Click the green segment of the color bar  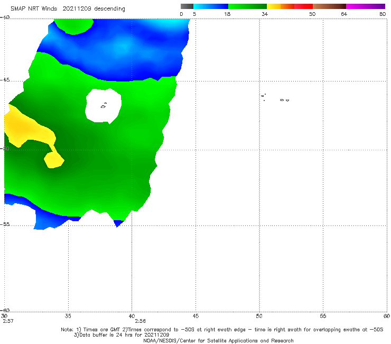[x=247, y=6]
